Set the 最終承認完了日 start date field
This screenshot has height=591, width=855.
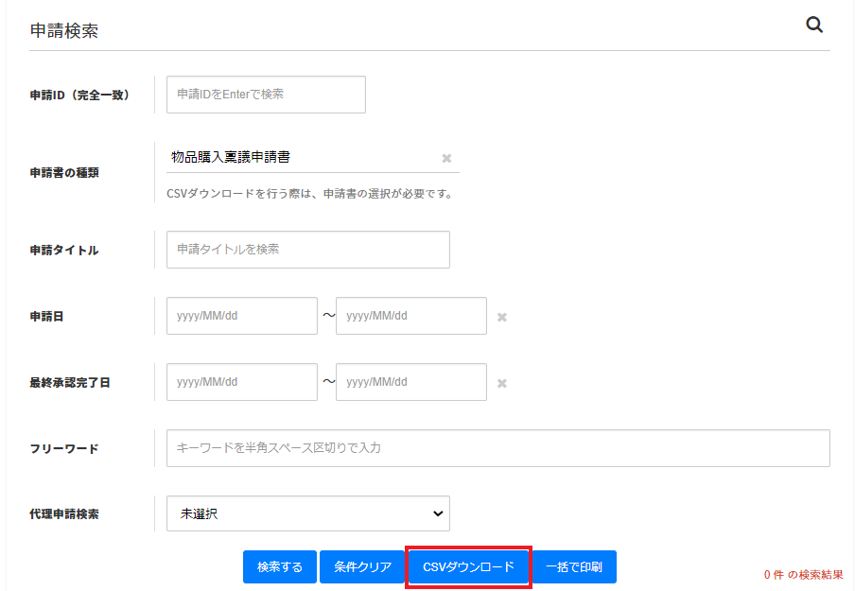(242, 382)
